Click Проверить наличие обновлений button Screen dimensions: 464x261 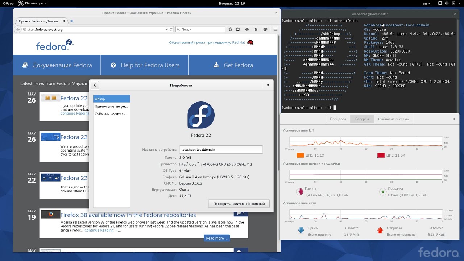(239, 204)
